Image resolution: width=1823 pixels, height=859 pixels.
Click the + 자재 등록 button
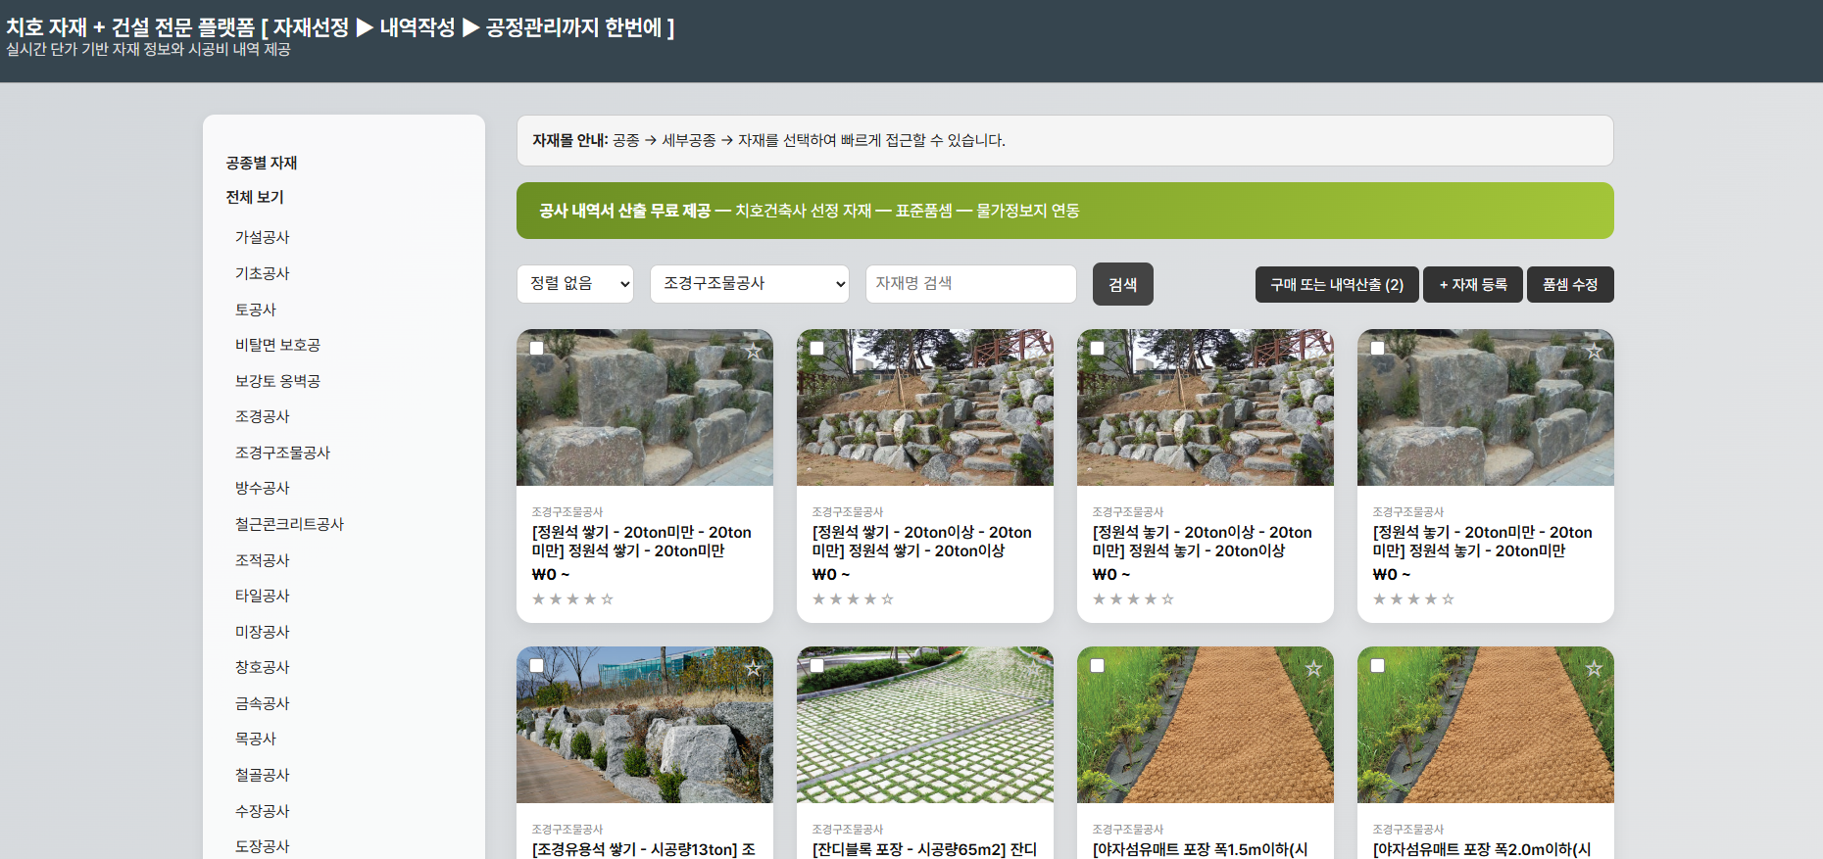(1472, 285)
